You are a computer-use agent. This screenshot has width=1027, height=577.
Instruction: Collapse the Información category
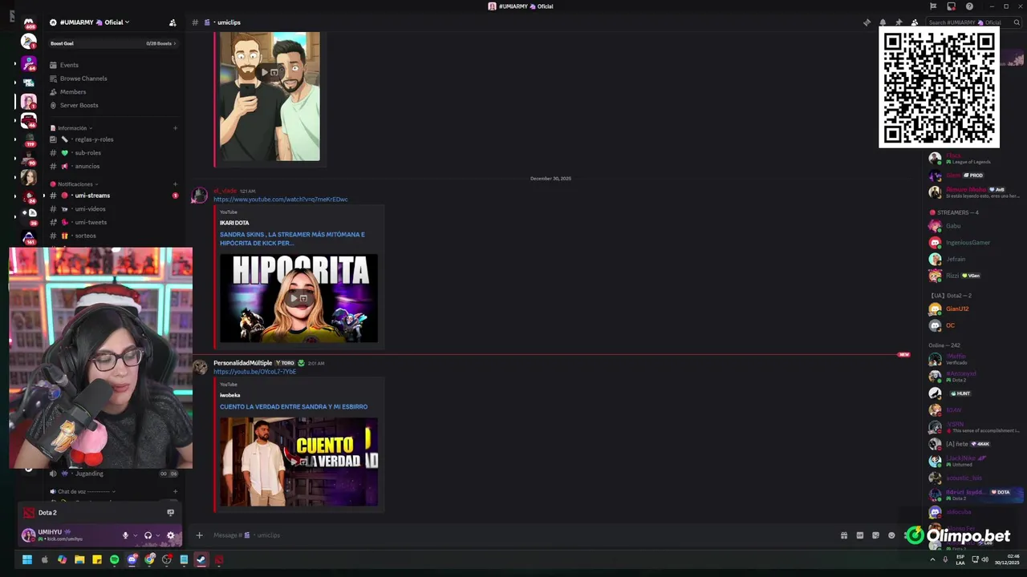point(71,128)
